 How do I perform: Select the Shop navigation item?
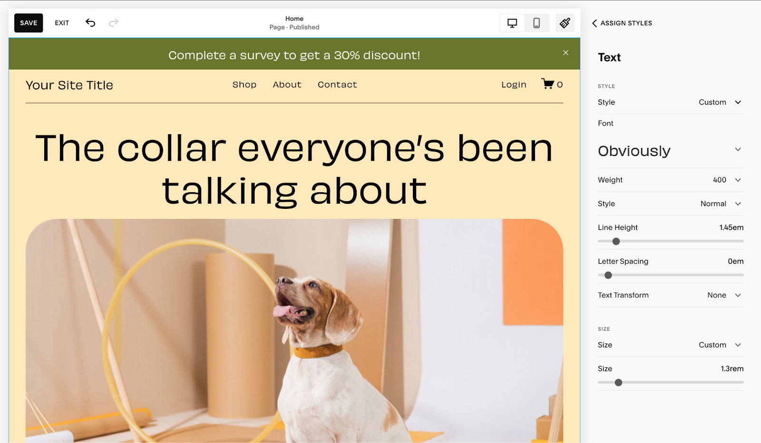click(x=244, y=84)
